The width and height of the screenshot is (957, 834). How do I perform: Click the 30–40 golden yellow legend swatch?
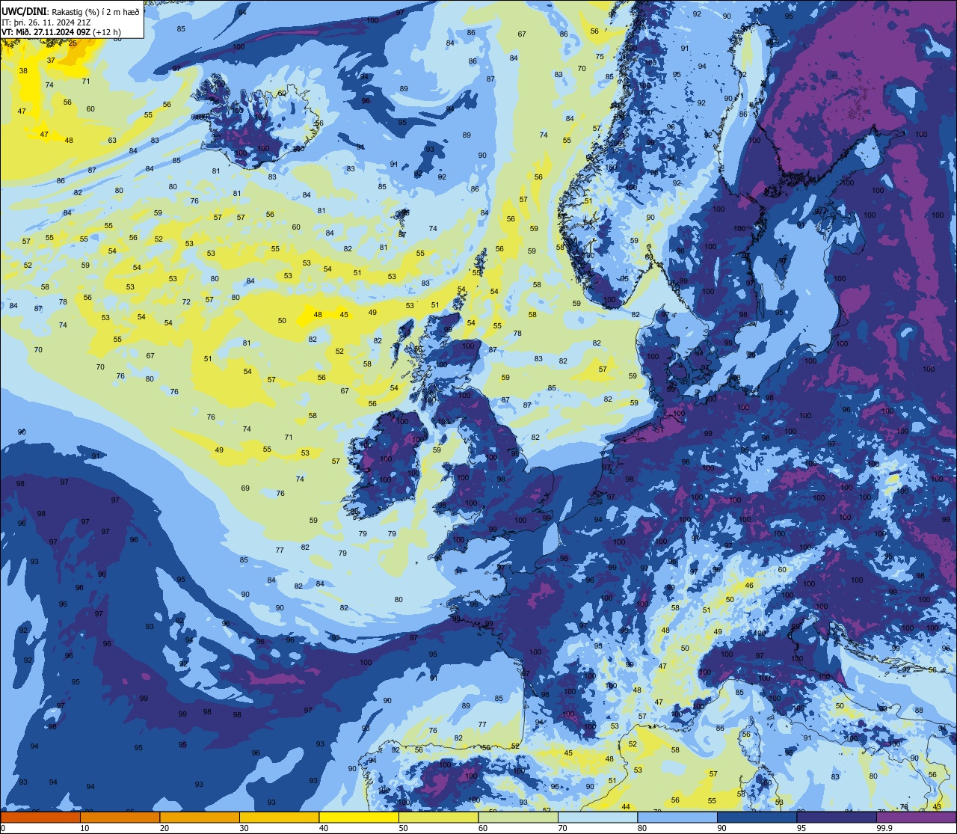click(279, 817)
